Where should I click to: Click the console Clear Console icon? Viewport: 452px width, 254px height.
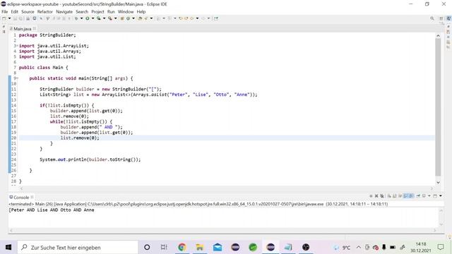pyautogui.click(x=389, y=196)
